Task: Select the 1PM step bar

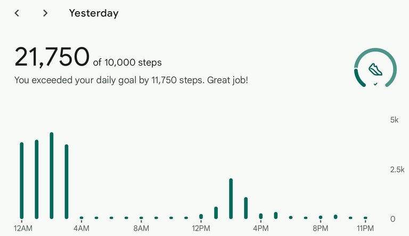Action: tap(216, 213)
